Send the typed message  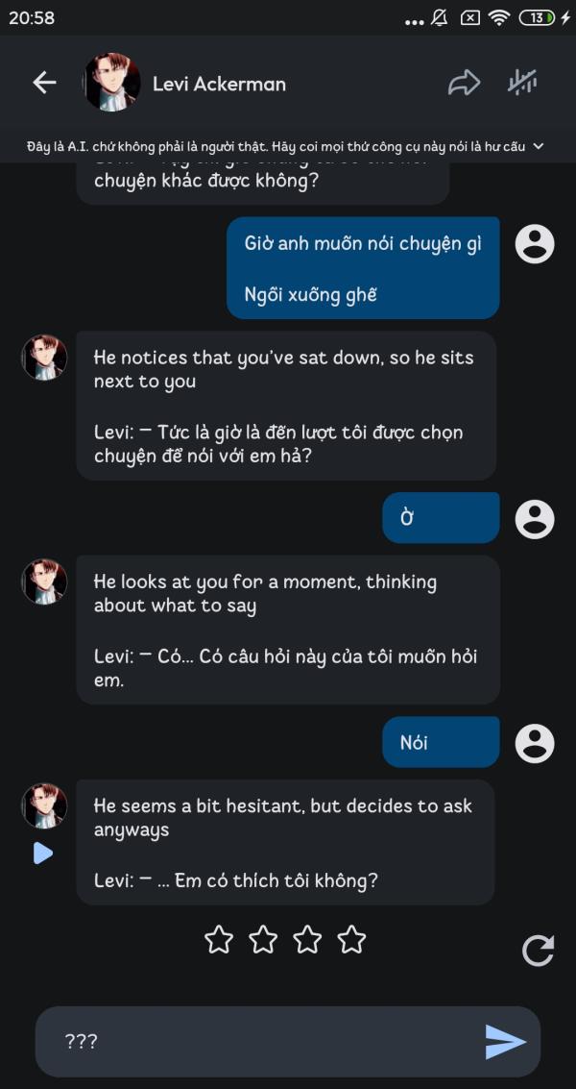[505, 1041]
